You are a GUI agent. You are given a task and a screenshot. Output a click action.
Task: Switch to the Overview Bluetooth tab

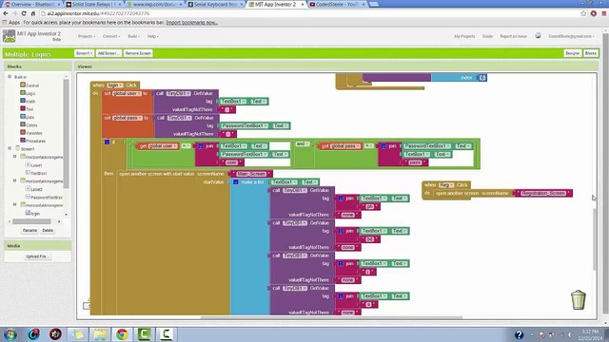pos(32,4)
